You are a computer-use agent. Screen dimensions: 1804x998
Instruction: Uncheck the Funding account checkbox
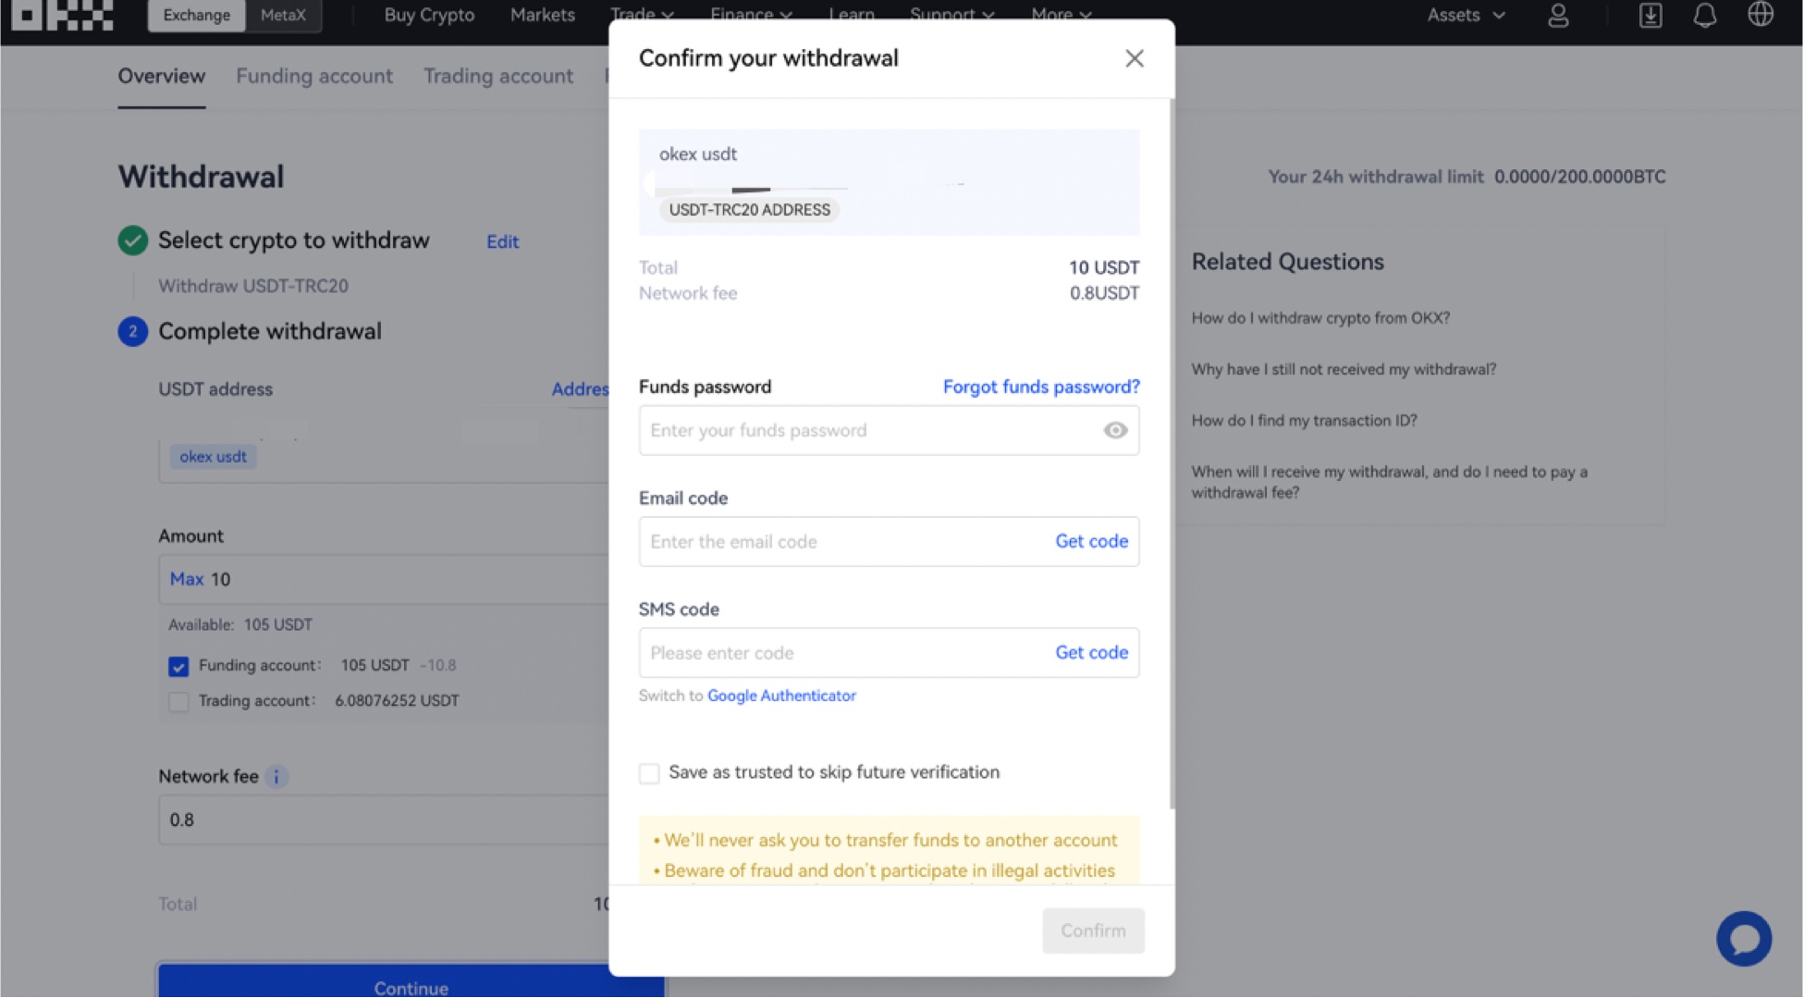178,666
